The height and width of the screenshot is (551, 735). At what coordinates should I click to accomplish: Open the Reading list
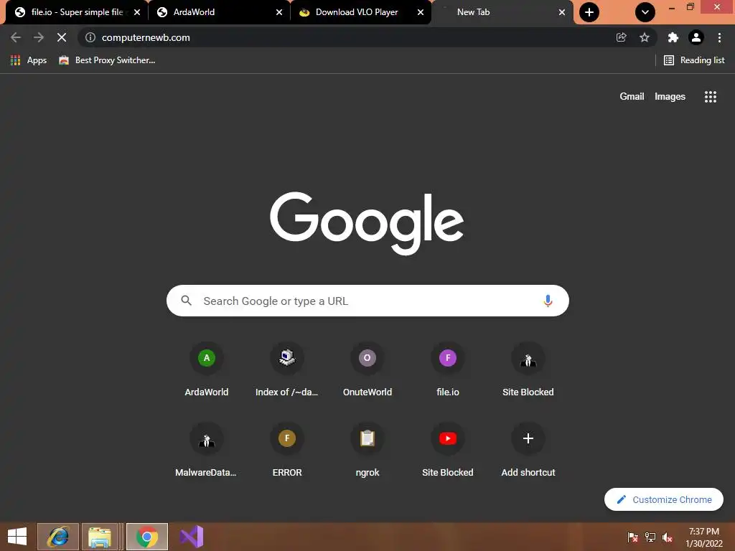click(694, 60)
